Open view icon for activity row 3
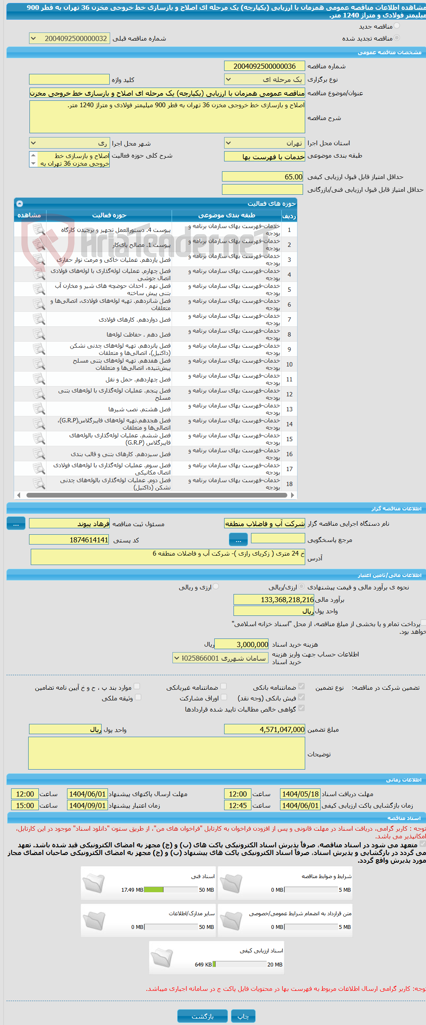426x1025 pixels. click(39, 260)
